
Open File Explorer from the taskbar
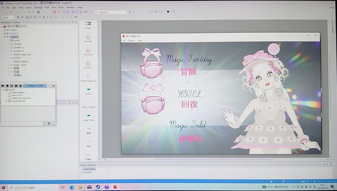81,187
